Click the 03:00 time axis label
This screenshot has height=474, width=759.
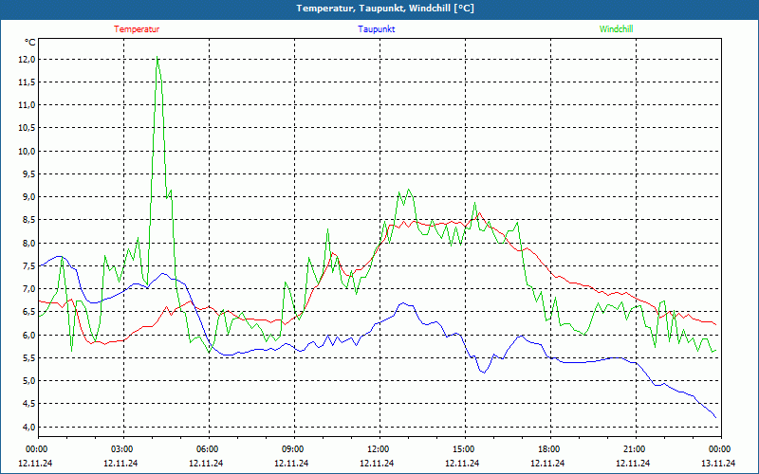click(x=123, y=448)
